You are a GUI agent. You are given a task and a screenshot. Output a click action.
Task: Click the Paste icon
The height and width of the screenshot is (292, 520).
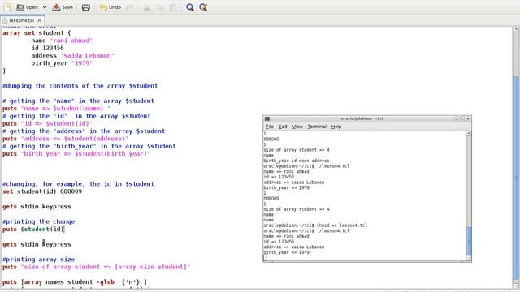(173, 7)
